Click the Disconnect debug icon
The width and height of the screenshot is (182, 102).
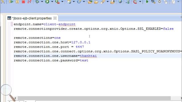(29, 2)
